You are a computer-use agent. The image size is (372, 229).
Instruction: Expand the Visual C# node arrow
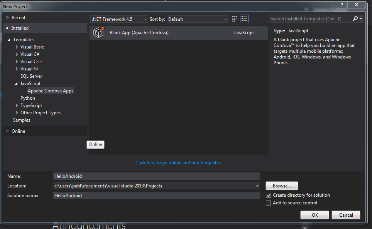click(17, 54)
